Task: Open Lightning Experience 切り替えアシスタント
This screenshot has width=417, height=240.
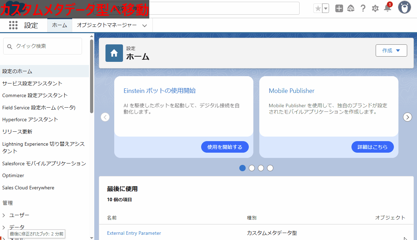Action: point(43,147)
